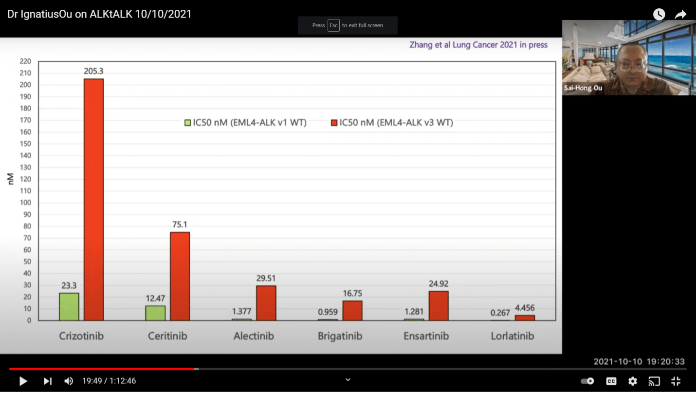Click the red EML4-ALK v3 WT legend swatch
Image resolution: width=696 pixels, height=394 pixels.
click(x=334, y=123)
